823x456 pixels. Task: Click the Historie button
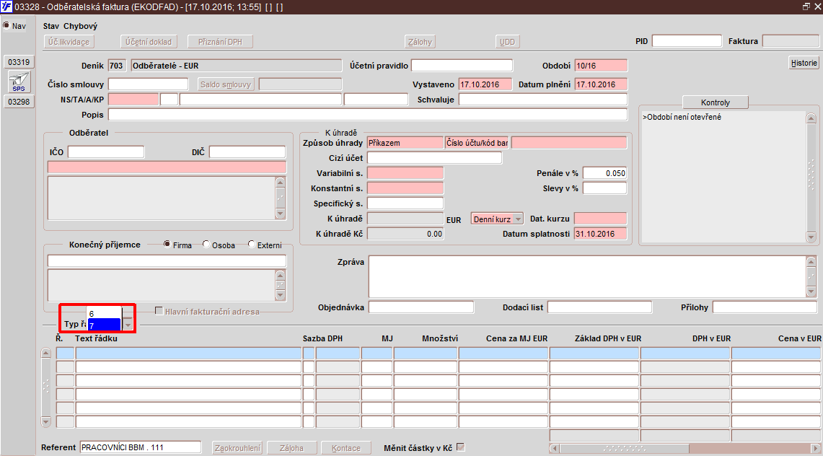coord(804,63)
